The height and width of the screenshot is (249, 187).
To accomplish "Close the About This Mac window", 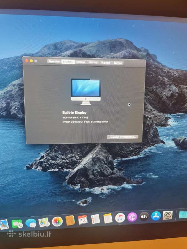I will click(27, 61).
